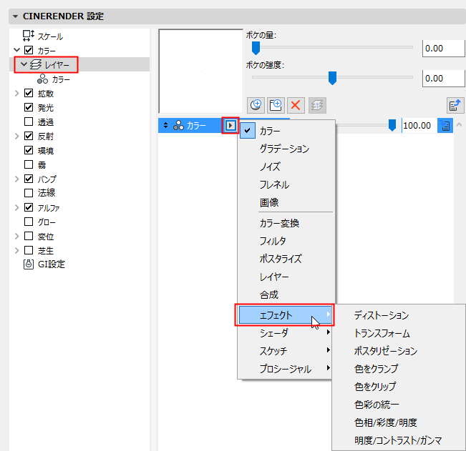466x451 pixels.
Task: Open the プロシージャル submenu
Action: click(286, 369)
